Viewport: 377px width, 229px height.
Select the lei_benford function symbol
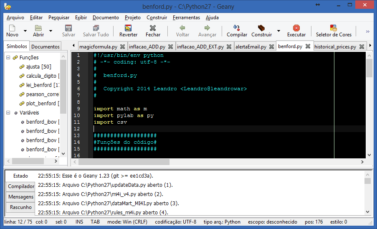coord(43,85)
